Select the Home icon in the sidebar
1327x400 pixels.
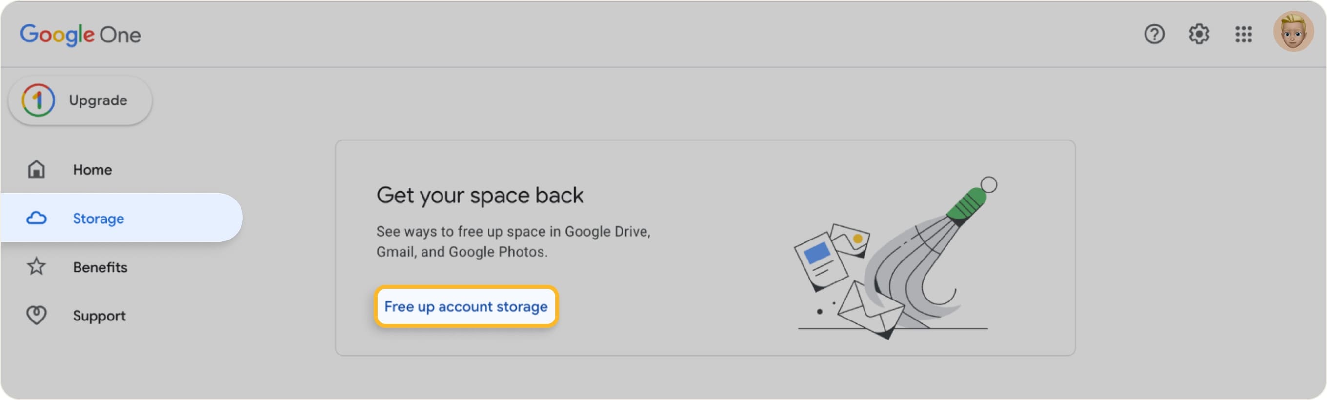(36, 169)
